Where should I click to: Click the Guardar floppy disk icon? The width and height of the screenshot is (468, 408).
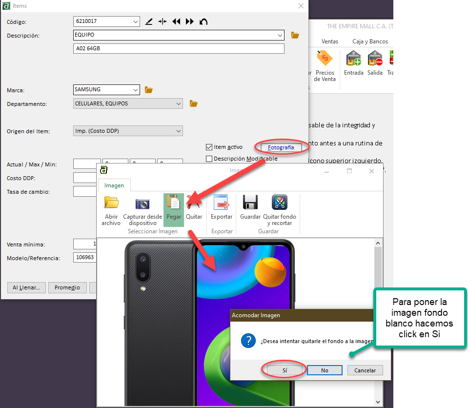tap(250, 203)
